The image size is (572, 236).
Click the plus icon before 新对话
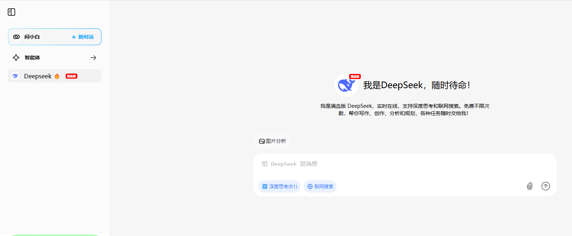pos(74,37)
